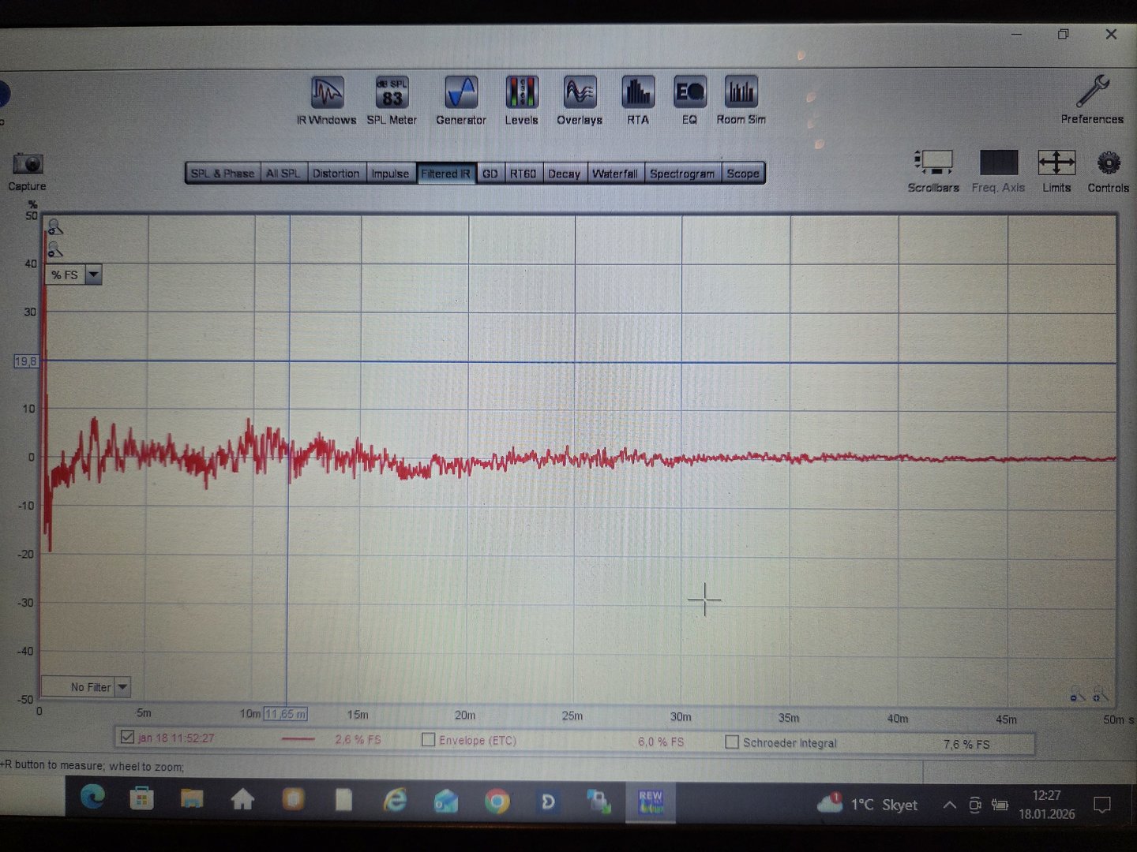Toggle graph Scrollbars
The height and width of the screenshot is (852, 1137).
click(933, 170)
